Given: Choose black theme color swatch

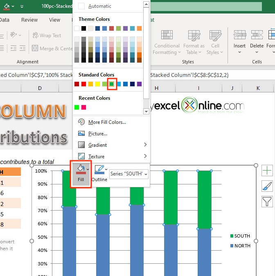Looking at the screenshot, I should tap(83, 28).
